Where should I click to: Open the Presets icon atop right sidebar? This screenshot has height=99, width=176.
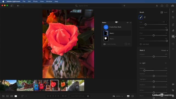point(173,12)
